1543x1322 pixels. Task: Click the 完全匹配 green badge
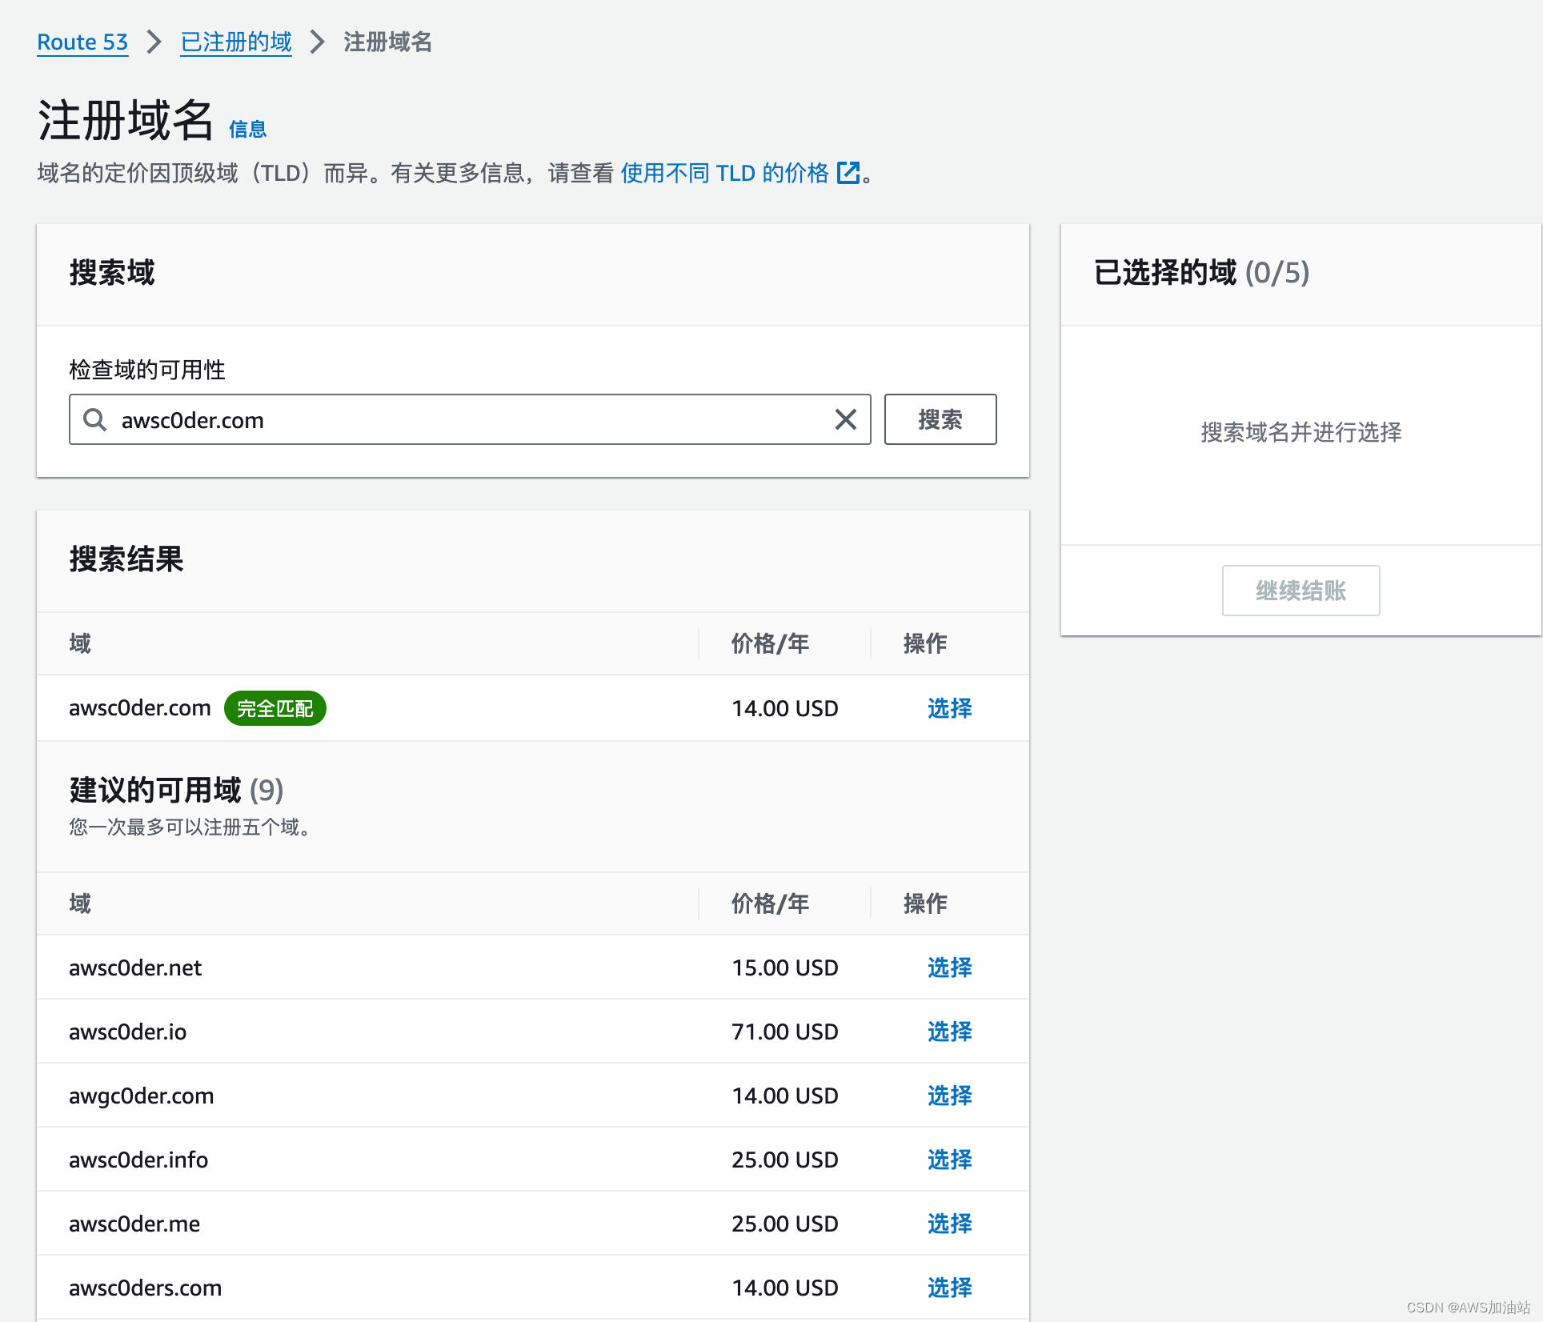pyautogui.click(x=275, y=708)
